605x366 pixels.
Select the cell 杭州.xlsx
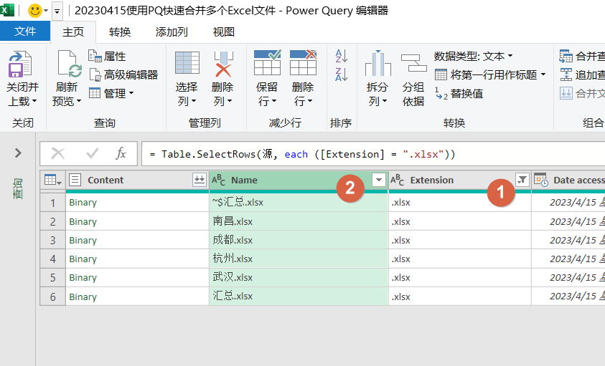tap(299, 259)
